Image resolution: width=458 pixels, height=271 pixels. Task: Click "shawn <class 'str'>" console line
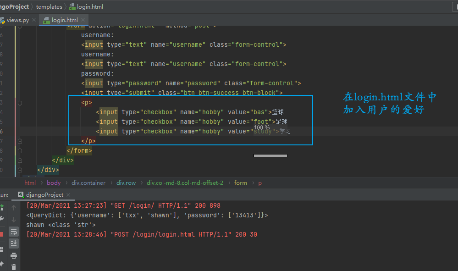(61, 225)
